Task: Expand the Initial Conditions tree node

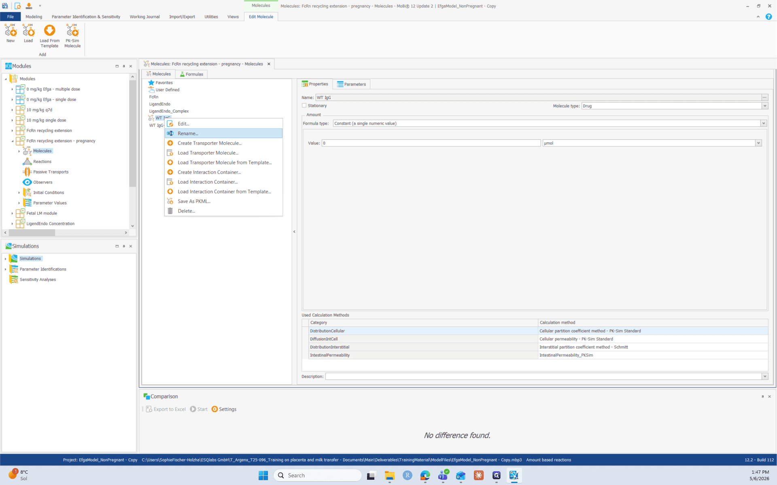Action: tap(19, 193)
